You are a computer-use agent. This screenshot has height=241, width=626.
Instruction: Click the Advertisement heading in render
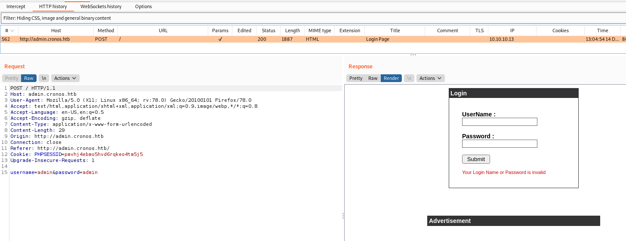pos(450,221)
